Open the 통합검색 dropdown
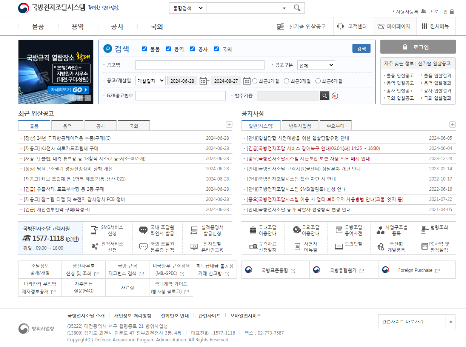 pyautogui.click(x=188, y=8)
